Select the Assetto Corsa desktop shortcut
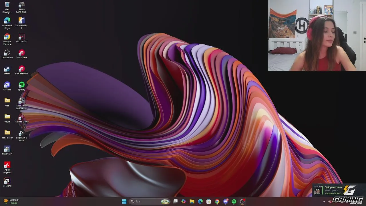This screenshot has width=366, height=206. point(21,118)
